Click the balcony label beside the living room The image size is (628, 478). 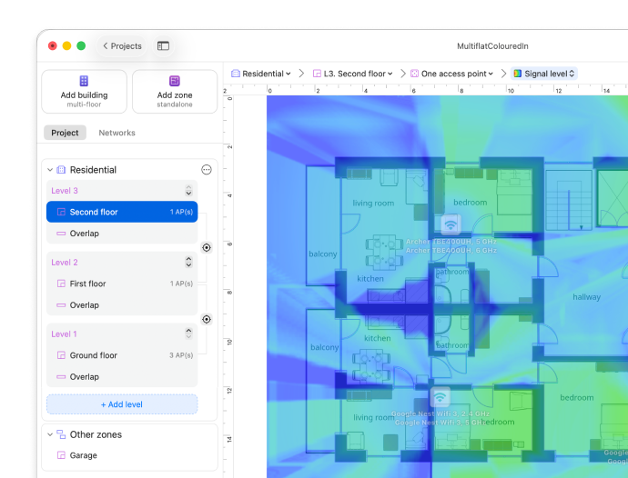click(323, 254)
